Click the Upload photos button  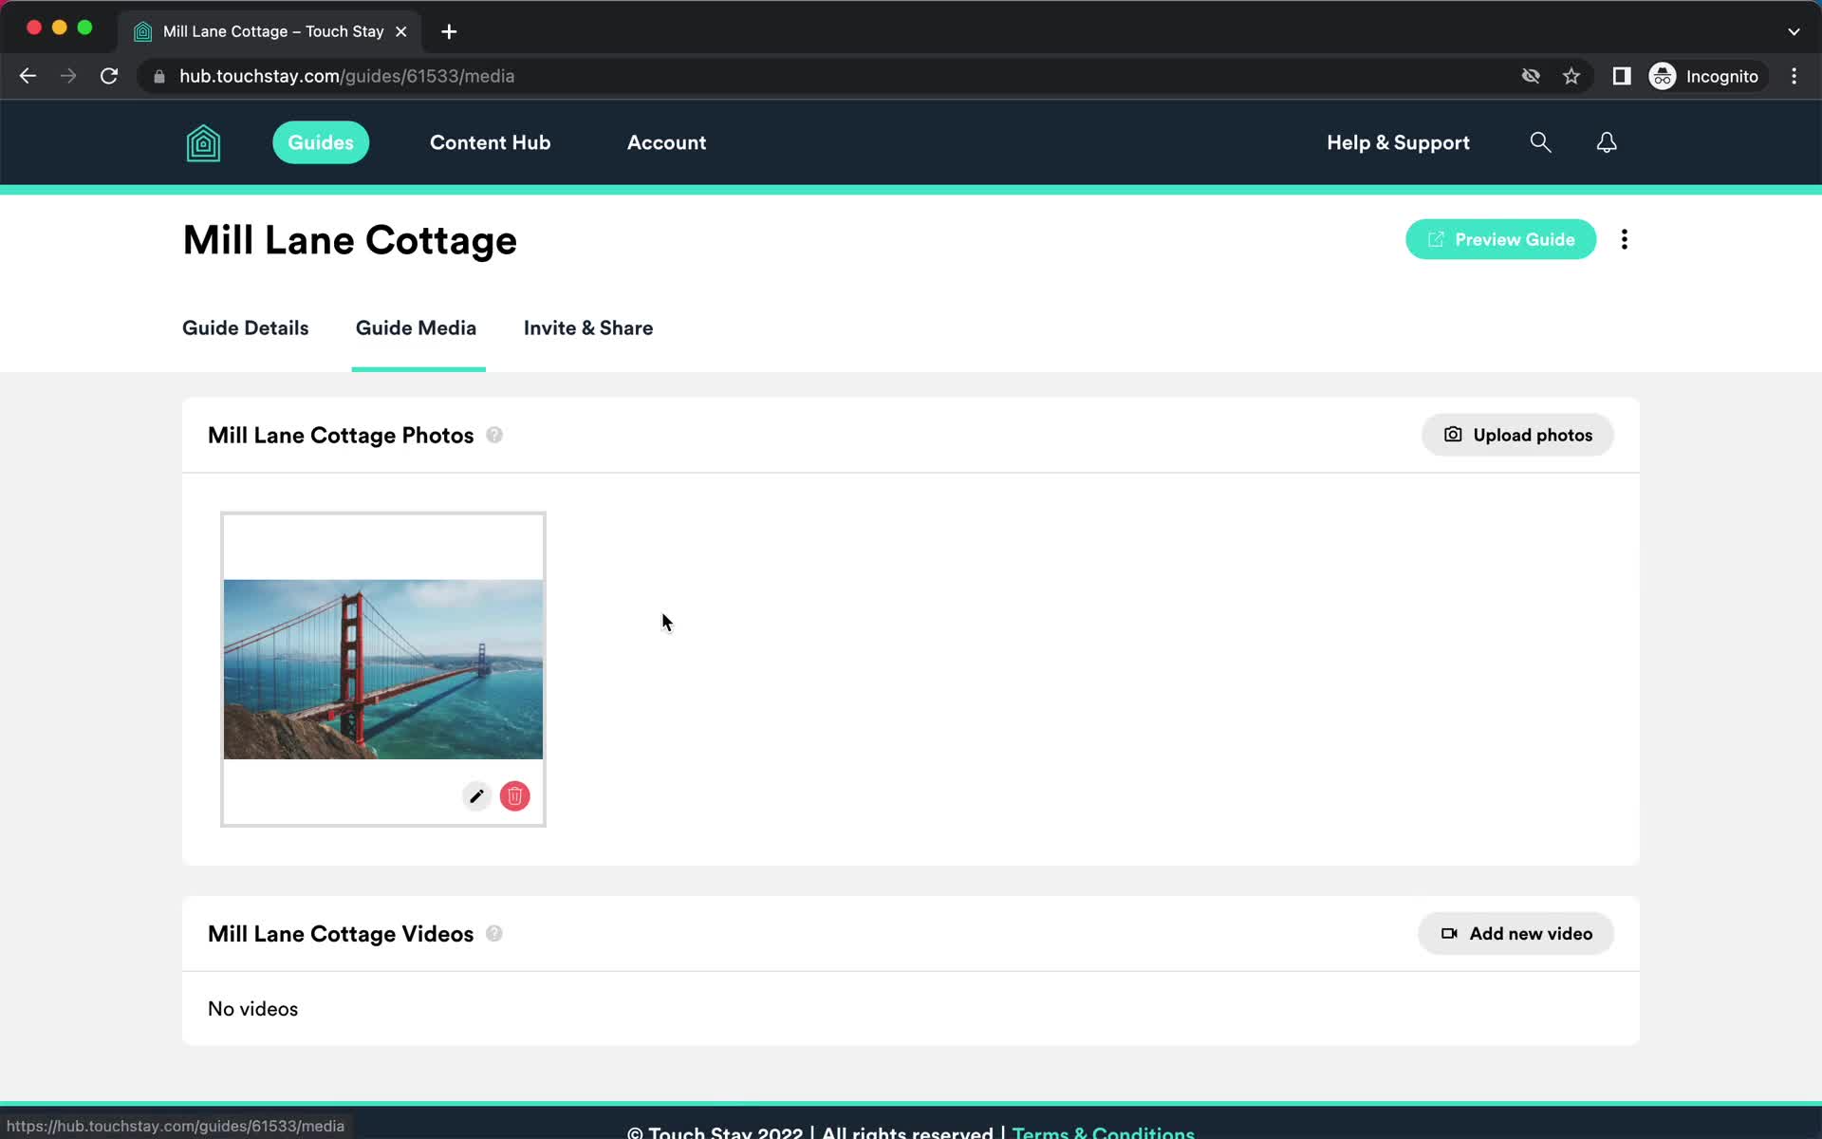(1517, 435)
